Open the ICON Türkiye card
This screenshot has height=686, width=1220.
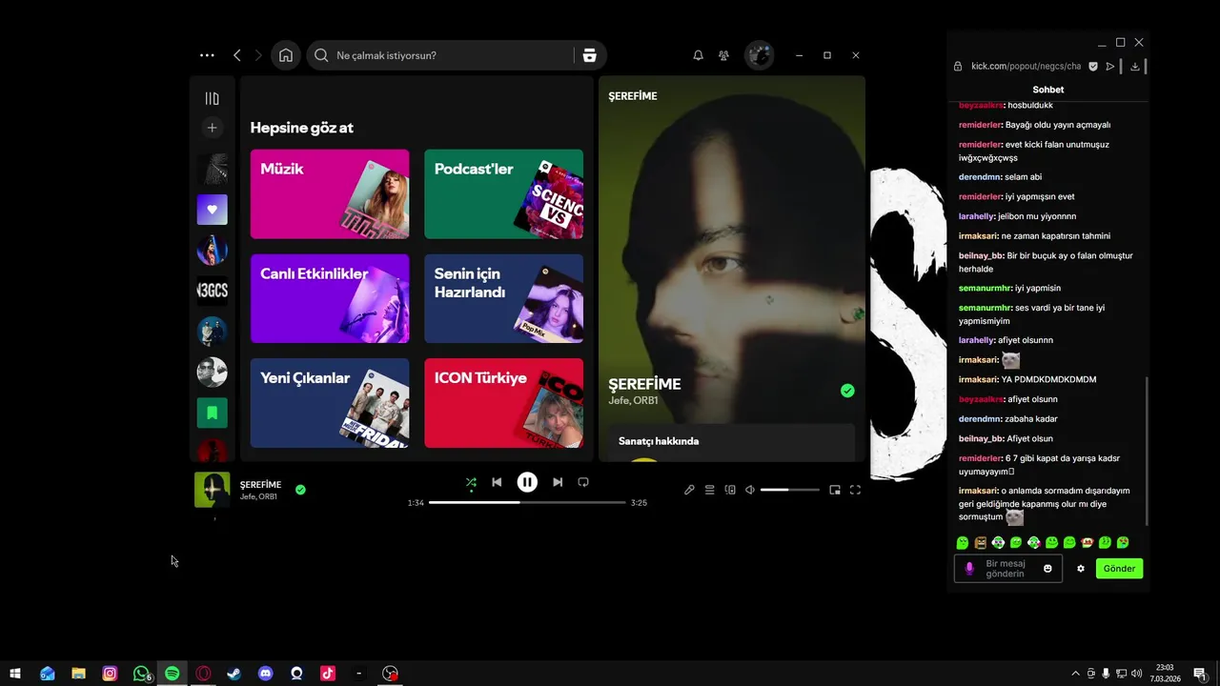tap(503, 403)
